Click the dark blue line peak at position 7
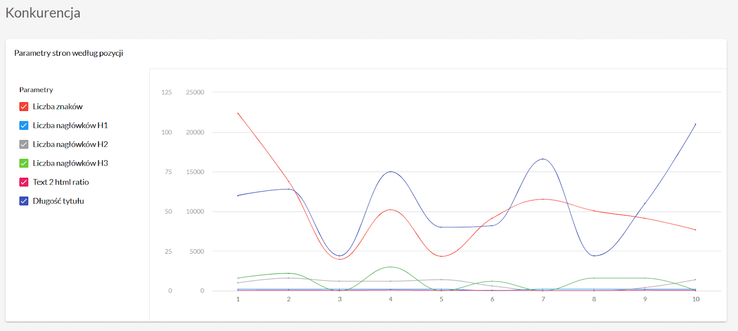738x331 pixels. 543,159
